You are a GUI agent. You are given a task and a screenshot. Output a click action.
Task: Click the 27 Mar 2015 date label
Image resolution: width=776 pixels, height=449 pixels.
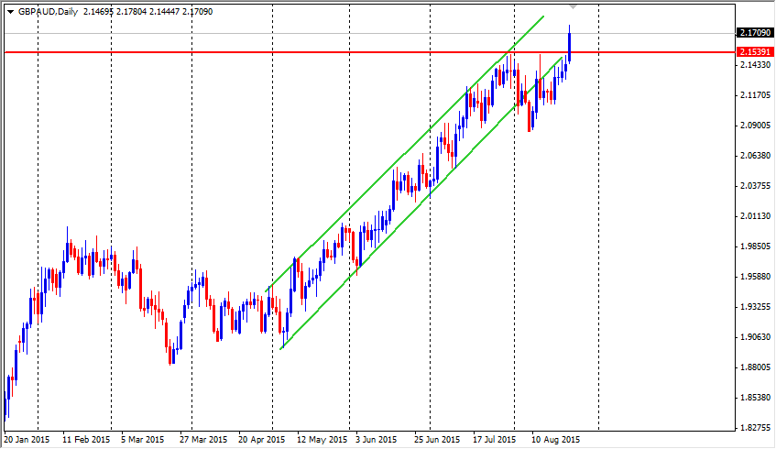pos(203,440)
